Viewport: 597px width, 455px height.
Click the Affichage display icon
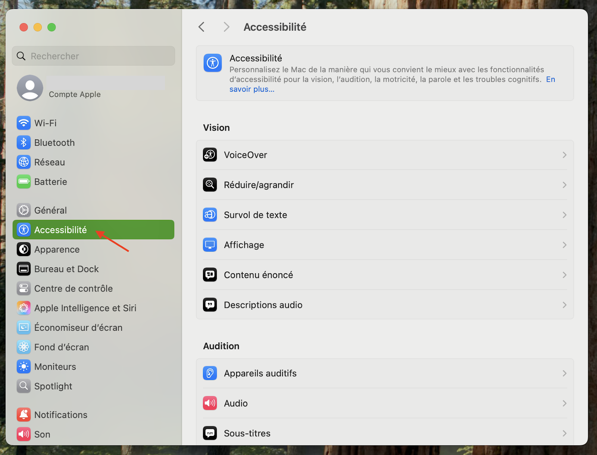[210, 244]
